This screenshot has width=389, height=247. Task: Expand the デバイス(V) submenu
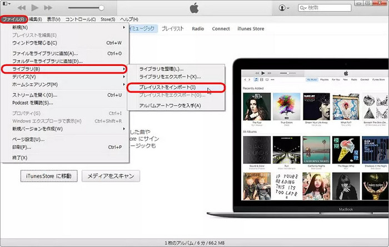click(x=65, y=77)
